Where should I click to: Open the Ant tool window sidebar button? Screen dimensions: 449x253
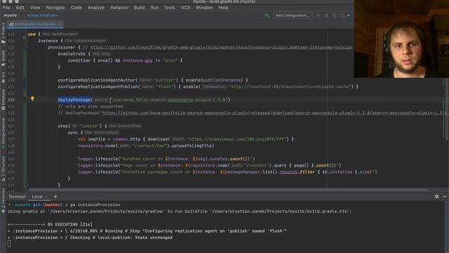tap(3, 77)
